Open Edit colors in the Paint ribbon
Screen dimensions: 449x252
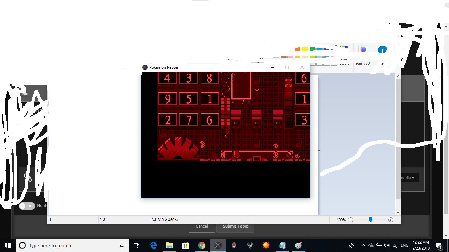point(344,56)
